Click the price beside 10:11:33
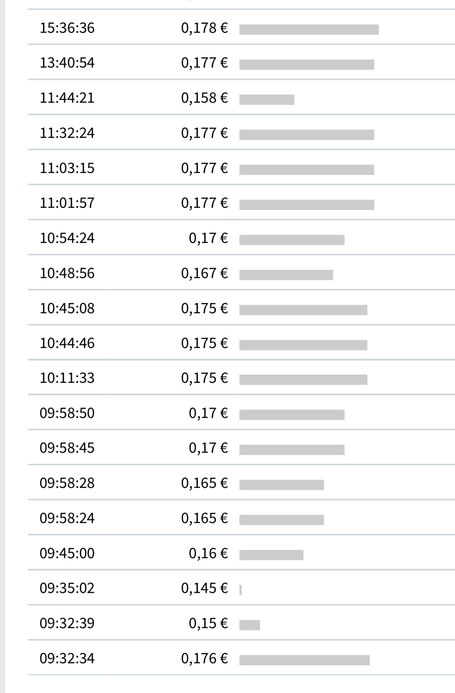Image resolution: width=455 pixels, height=693 pixels. point(204,378)
